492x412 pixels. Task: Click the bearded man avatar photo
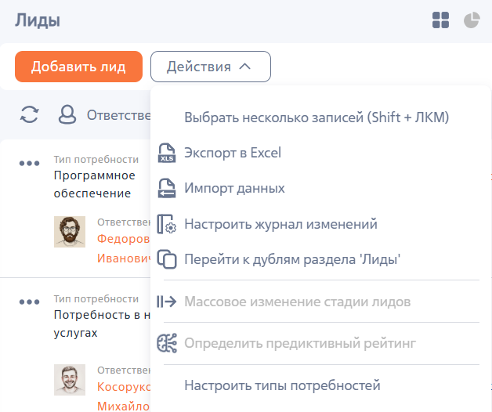pos(70,232)
